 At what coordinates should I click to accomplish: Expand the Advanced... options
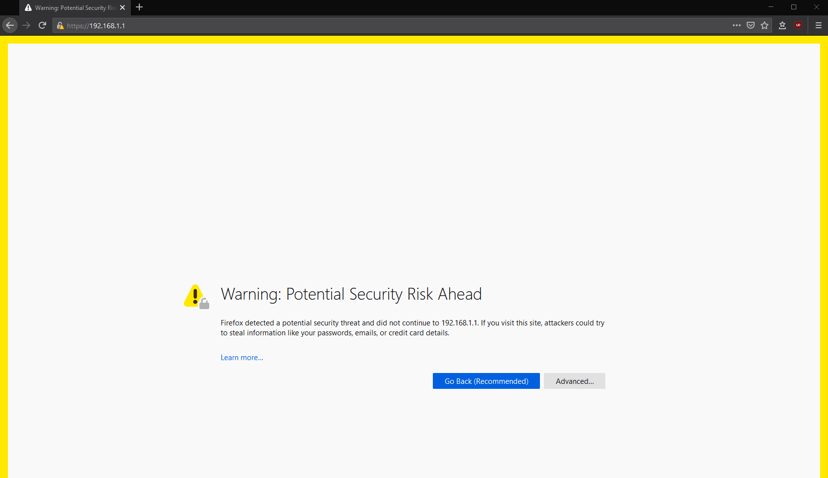click(575, 381)
